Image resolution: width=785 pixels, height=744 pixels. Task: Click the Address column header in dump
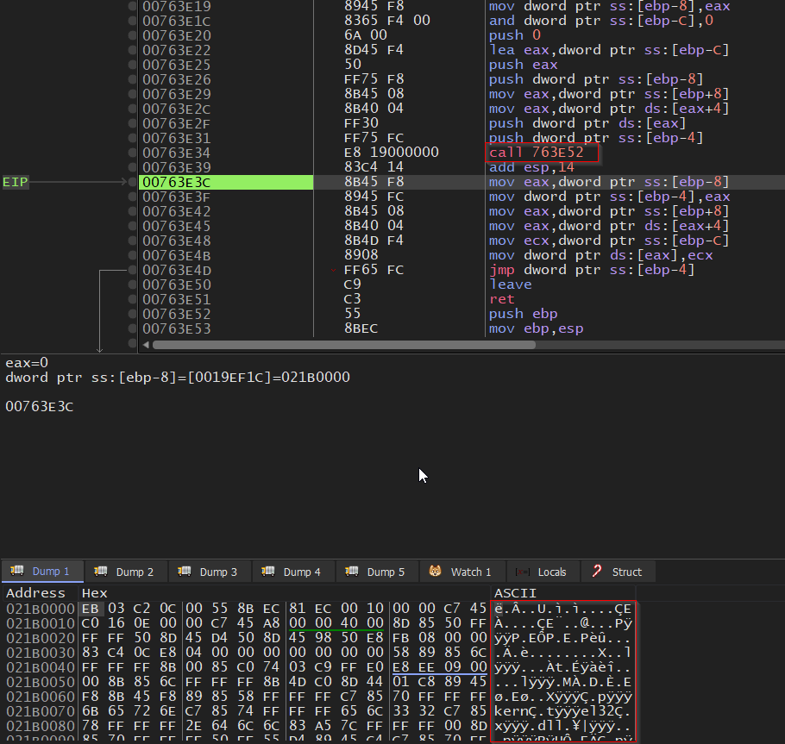35,593
